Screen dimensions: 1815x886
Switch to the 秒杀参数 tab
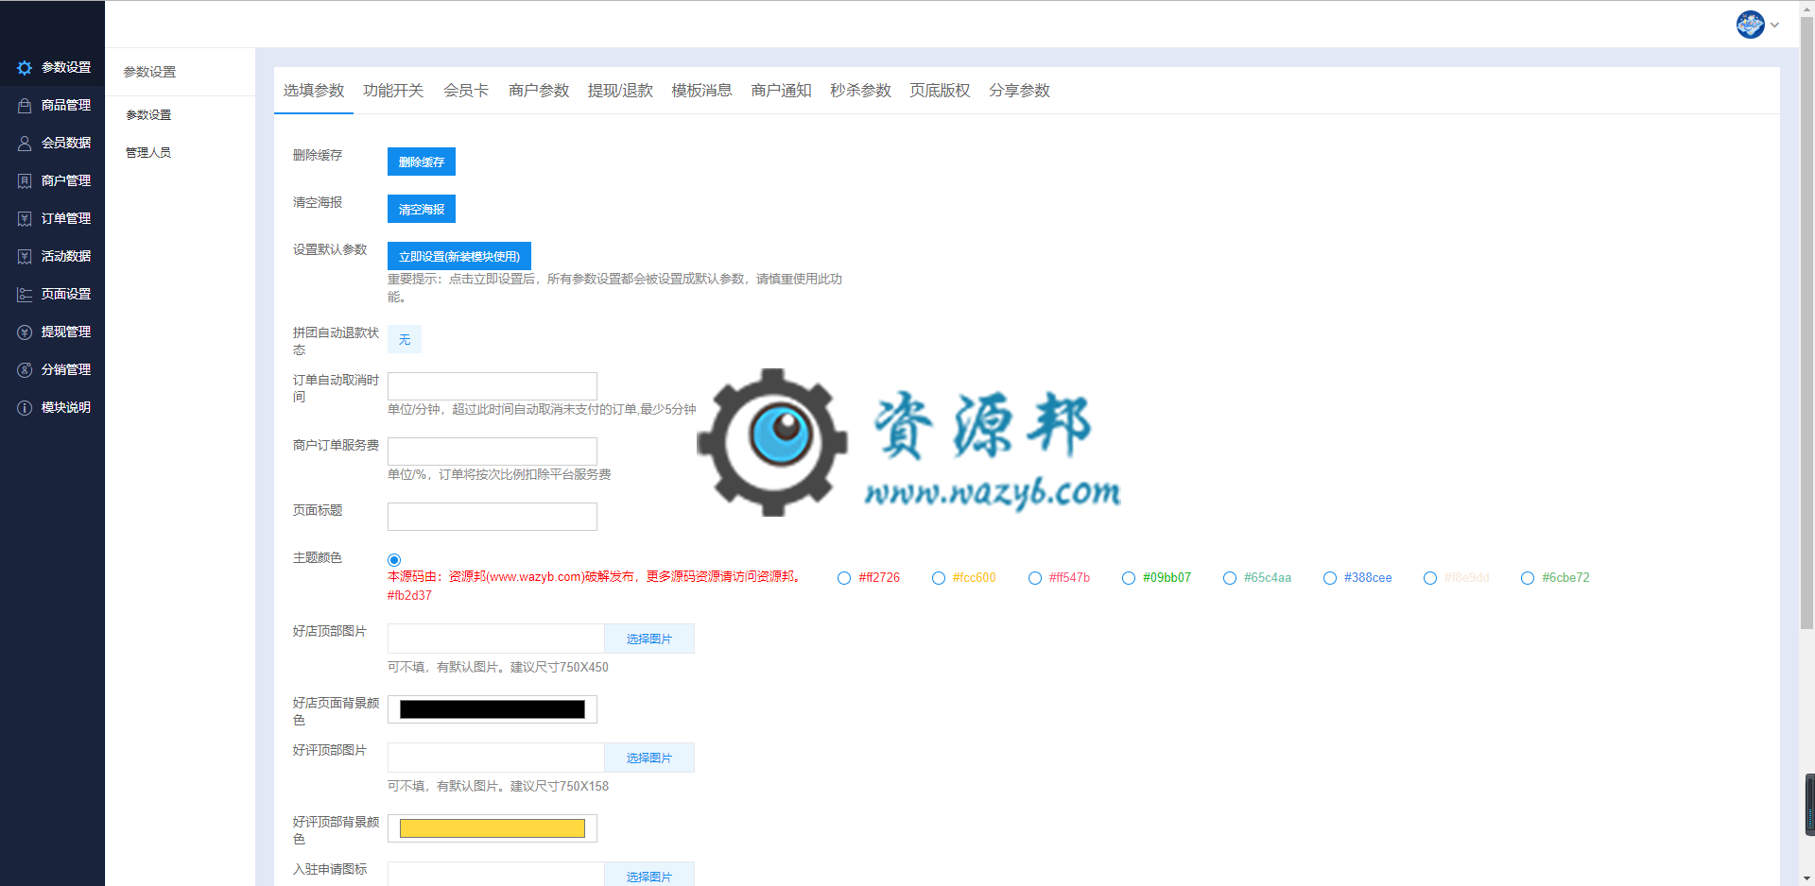point(860,91)
